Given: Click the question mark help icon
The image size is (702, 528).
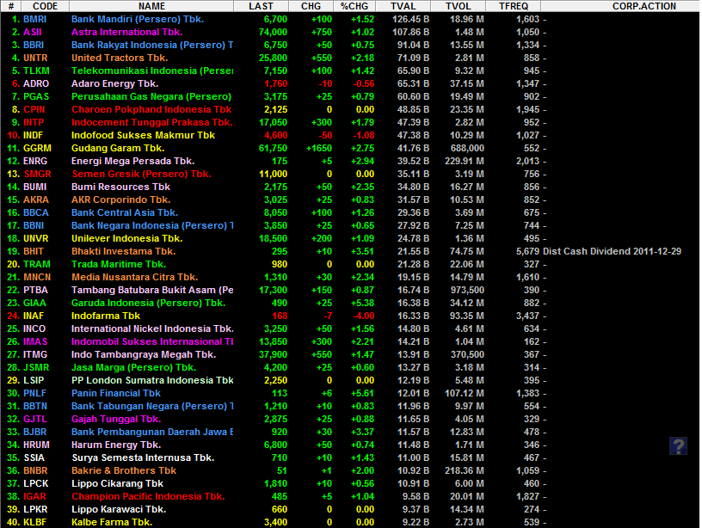Looking at the screenshot, I should (678, 446).
